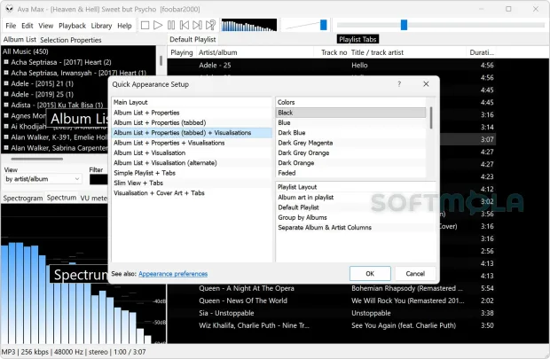The image size is (550, 359).
Task: Click the Pause button in toolbar
Action: [171, 25]
